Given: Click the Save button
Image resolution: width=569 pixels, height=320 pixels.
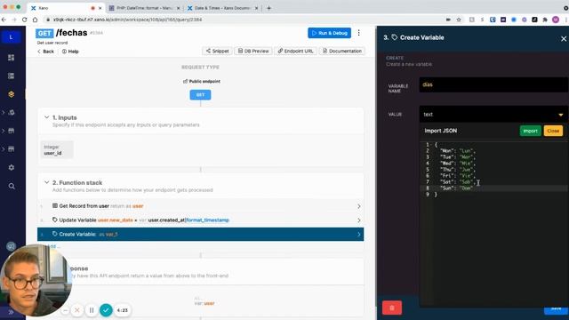Looking at the screenshot, I should coord(556,308).
